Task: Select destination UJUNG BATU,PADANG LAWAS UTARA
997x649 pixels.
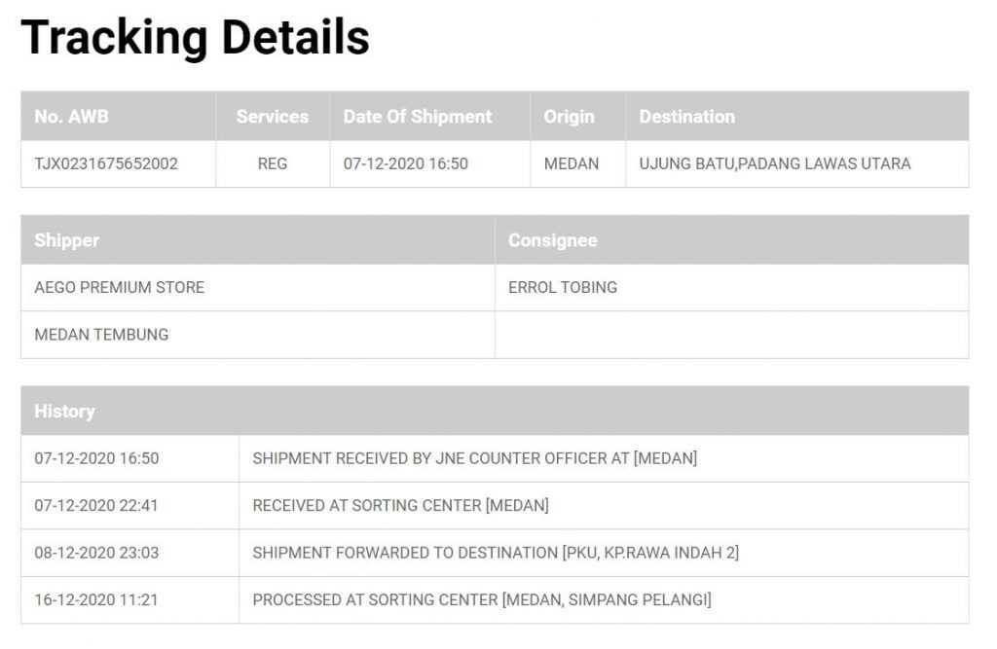Action: tap(774, 163)
